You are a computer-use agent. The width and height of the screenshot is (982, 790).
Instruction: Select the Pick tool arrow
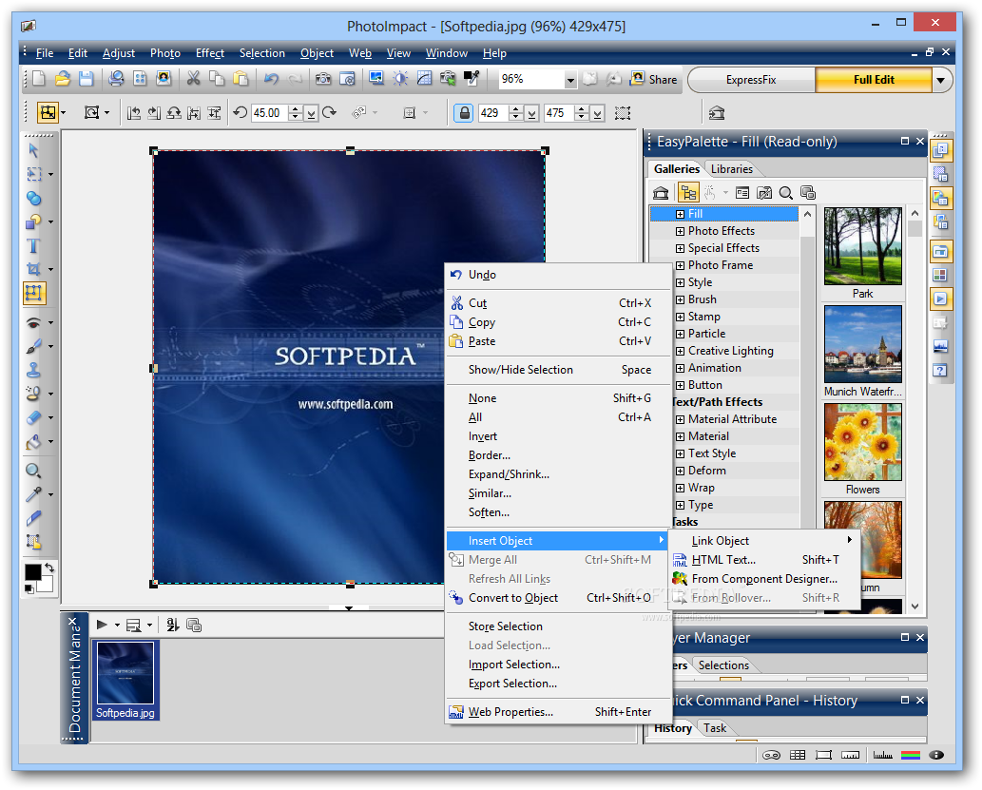tap(33, 150)
